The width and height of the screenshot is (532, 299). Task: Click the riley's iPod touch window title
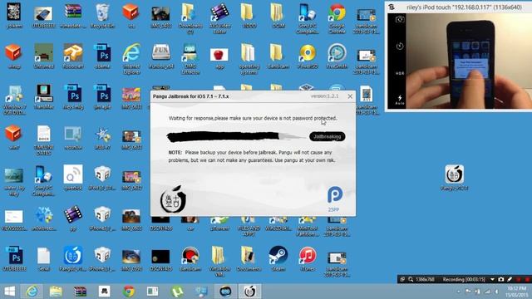[464, 7]
